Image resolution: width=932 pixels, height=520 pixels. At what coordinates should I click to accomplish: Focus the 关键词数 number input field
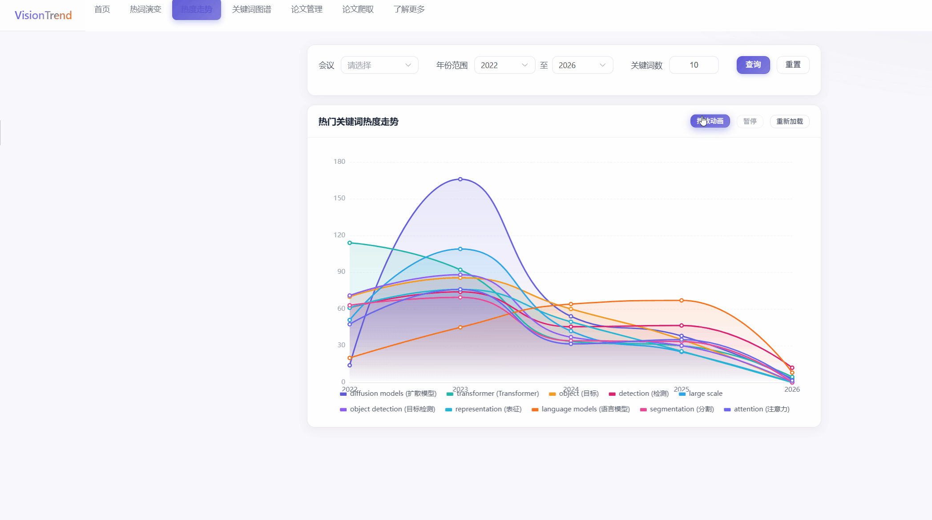pyautogui.click(x=694, y=65)
